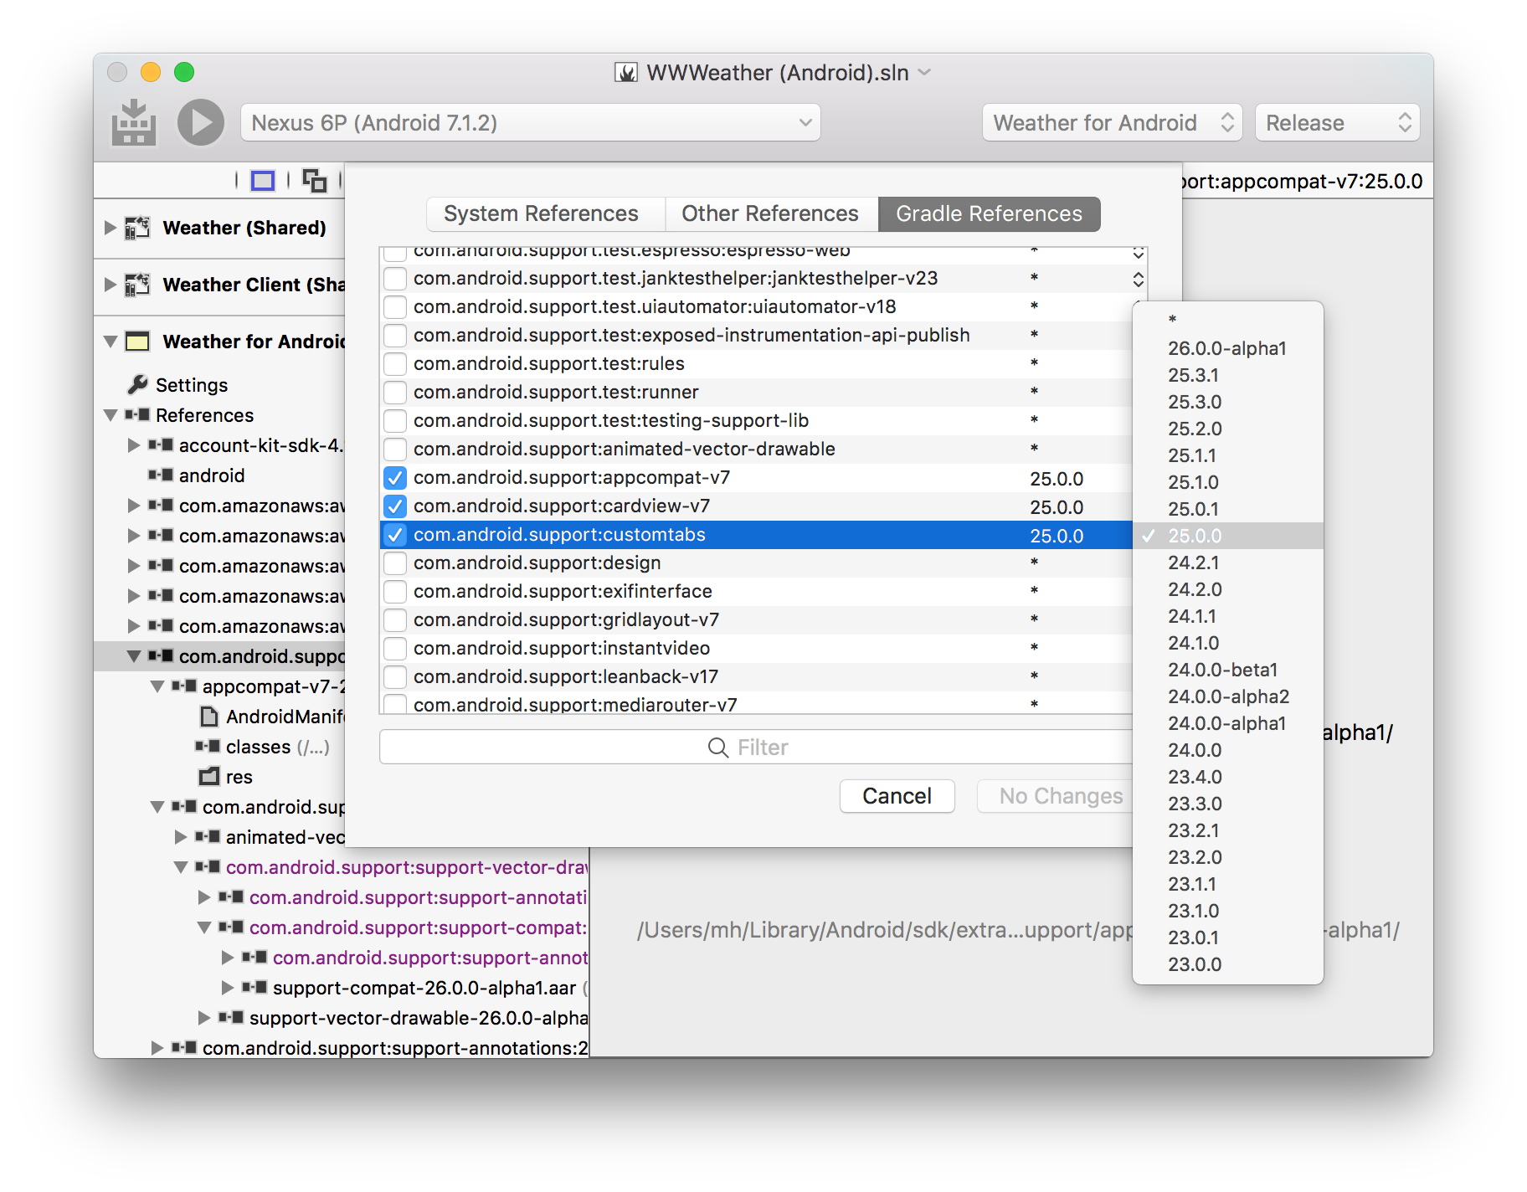Select the animated-vector-drawable row
Screen dimensions: 1527x1192
click(x=756, y=450)
